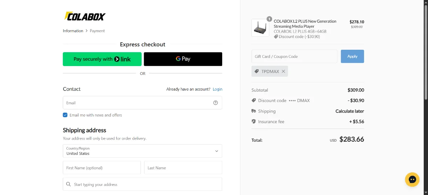Click the 'Contact' section heading
This screenshot has height=195, width=428.
point(72,89)
